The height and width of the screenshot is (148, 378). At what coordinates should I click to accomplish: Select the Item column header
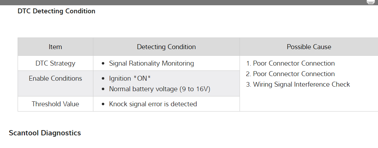click(x=55, y=47)
